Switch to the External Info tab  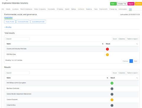click(x=103, y=9)
